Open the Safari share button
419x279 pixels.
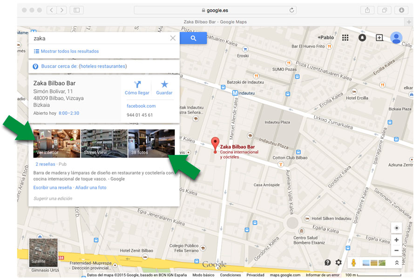[x=367, y=10]
